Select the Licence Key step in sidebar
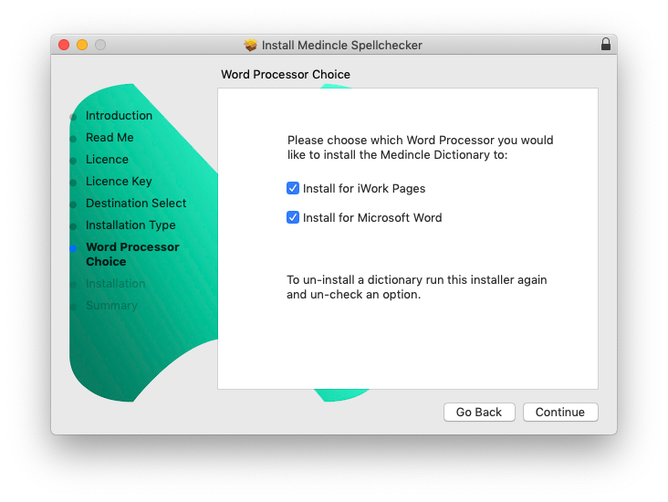The height and width of the screenshot is (502, 668). pyautogui.click(x=119, y=181)
